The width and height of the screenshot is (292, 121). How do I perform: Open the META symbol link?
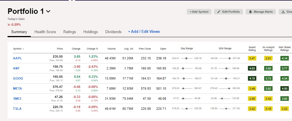pyautogui.click(x=17, y=88)
